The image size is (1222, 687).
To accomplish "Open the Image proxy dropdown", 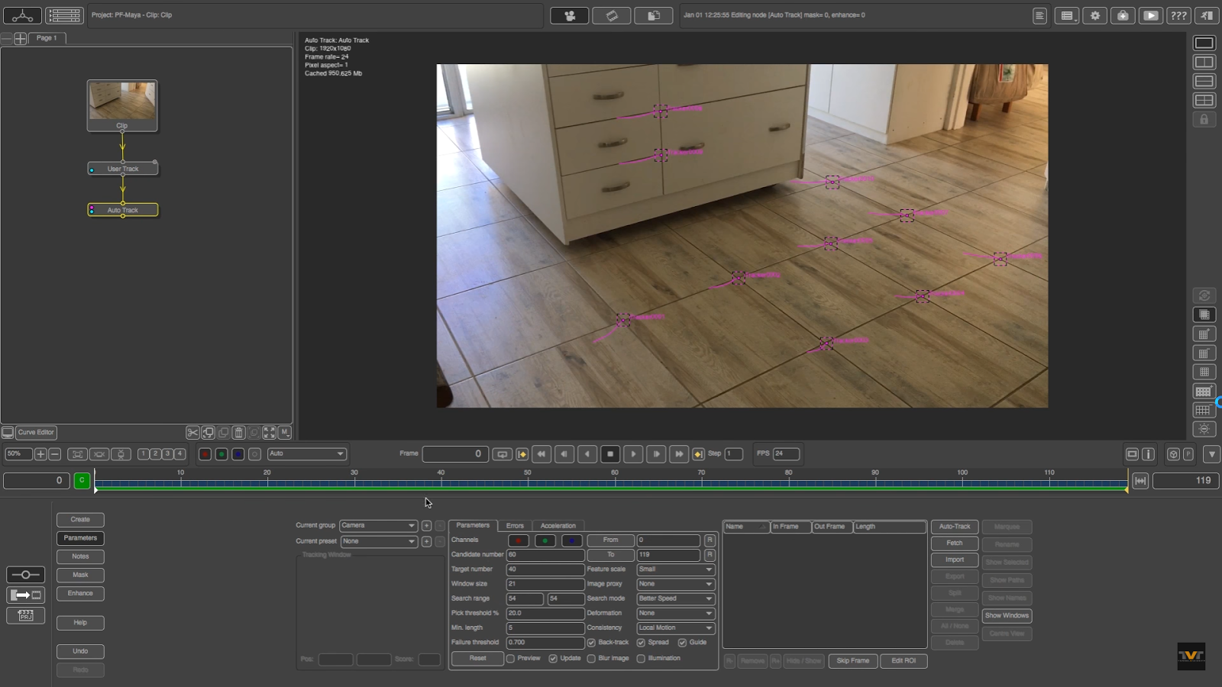I will pyautogui.click(x=676, y=584).
